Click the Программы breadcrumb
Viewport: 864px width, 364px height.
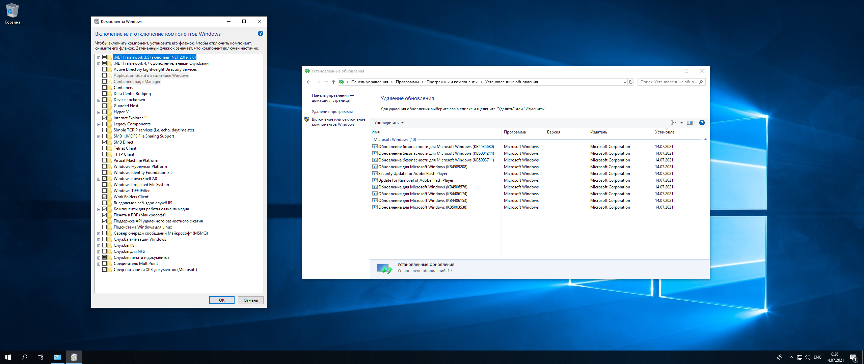click(407, 82)
